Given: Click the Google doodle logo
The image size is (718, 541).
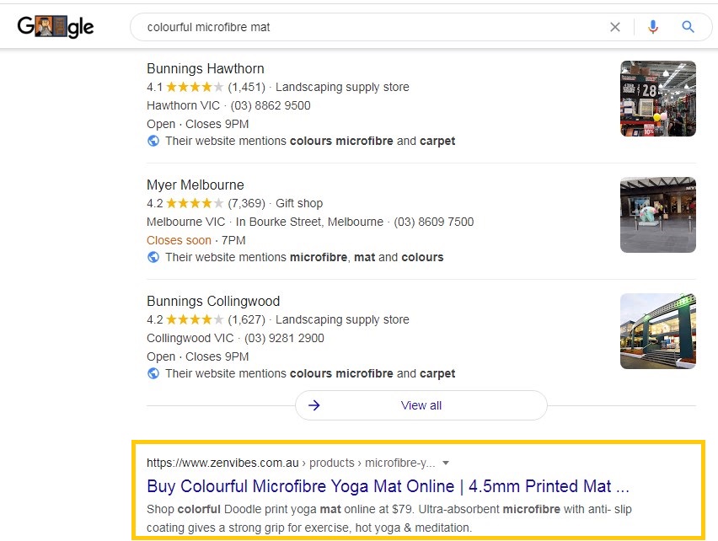Looking at the screenshot, I should (x=56, y=27).
